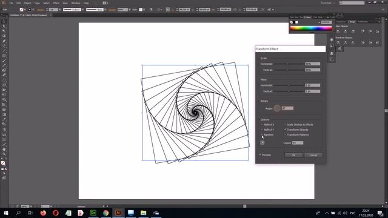
Task: Open Firefox from the taskbar
Action: coord(43,213)
